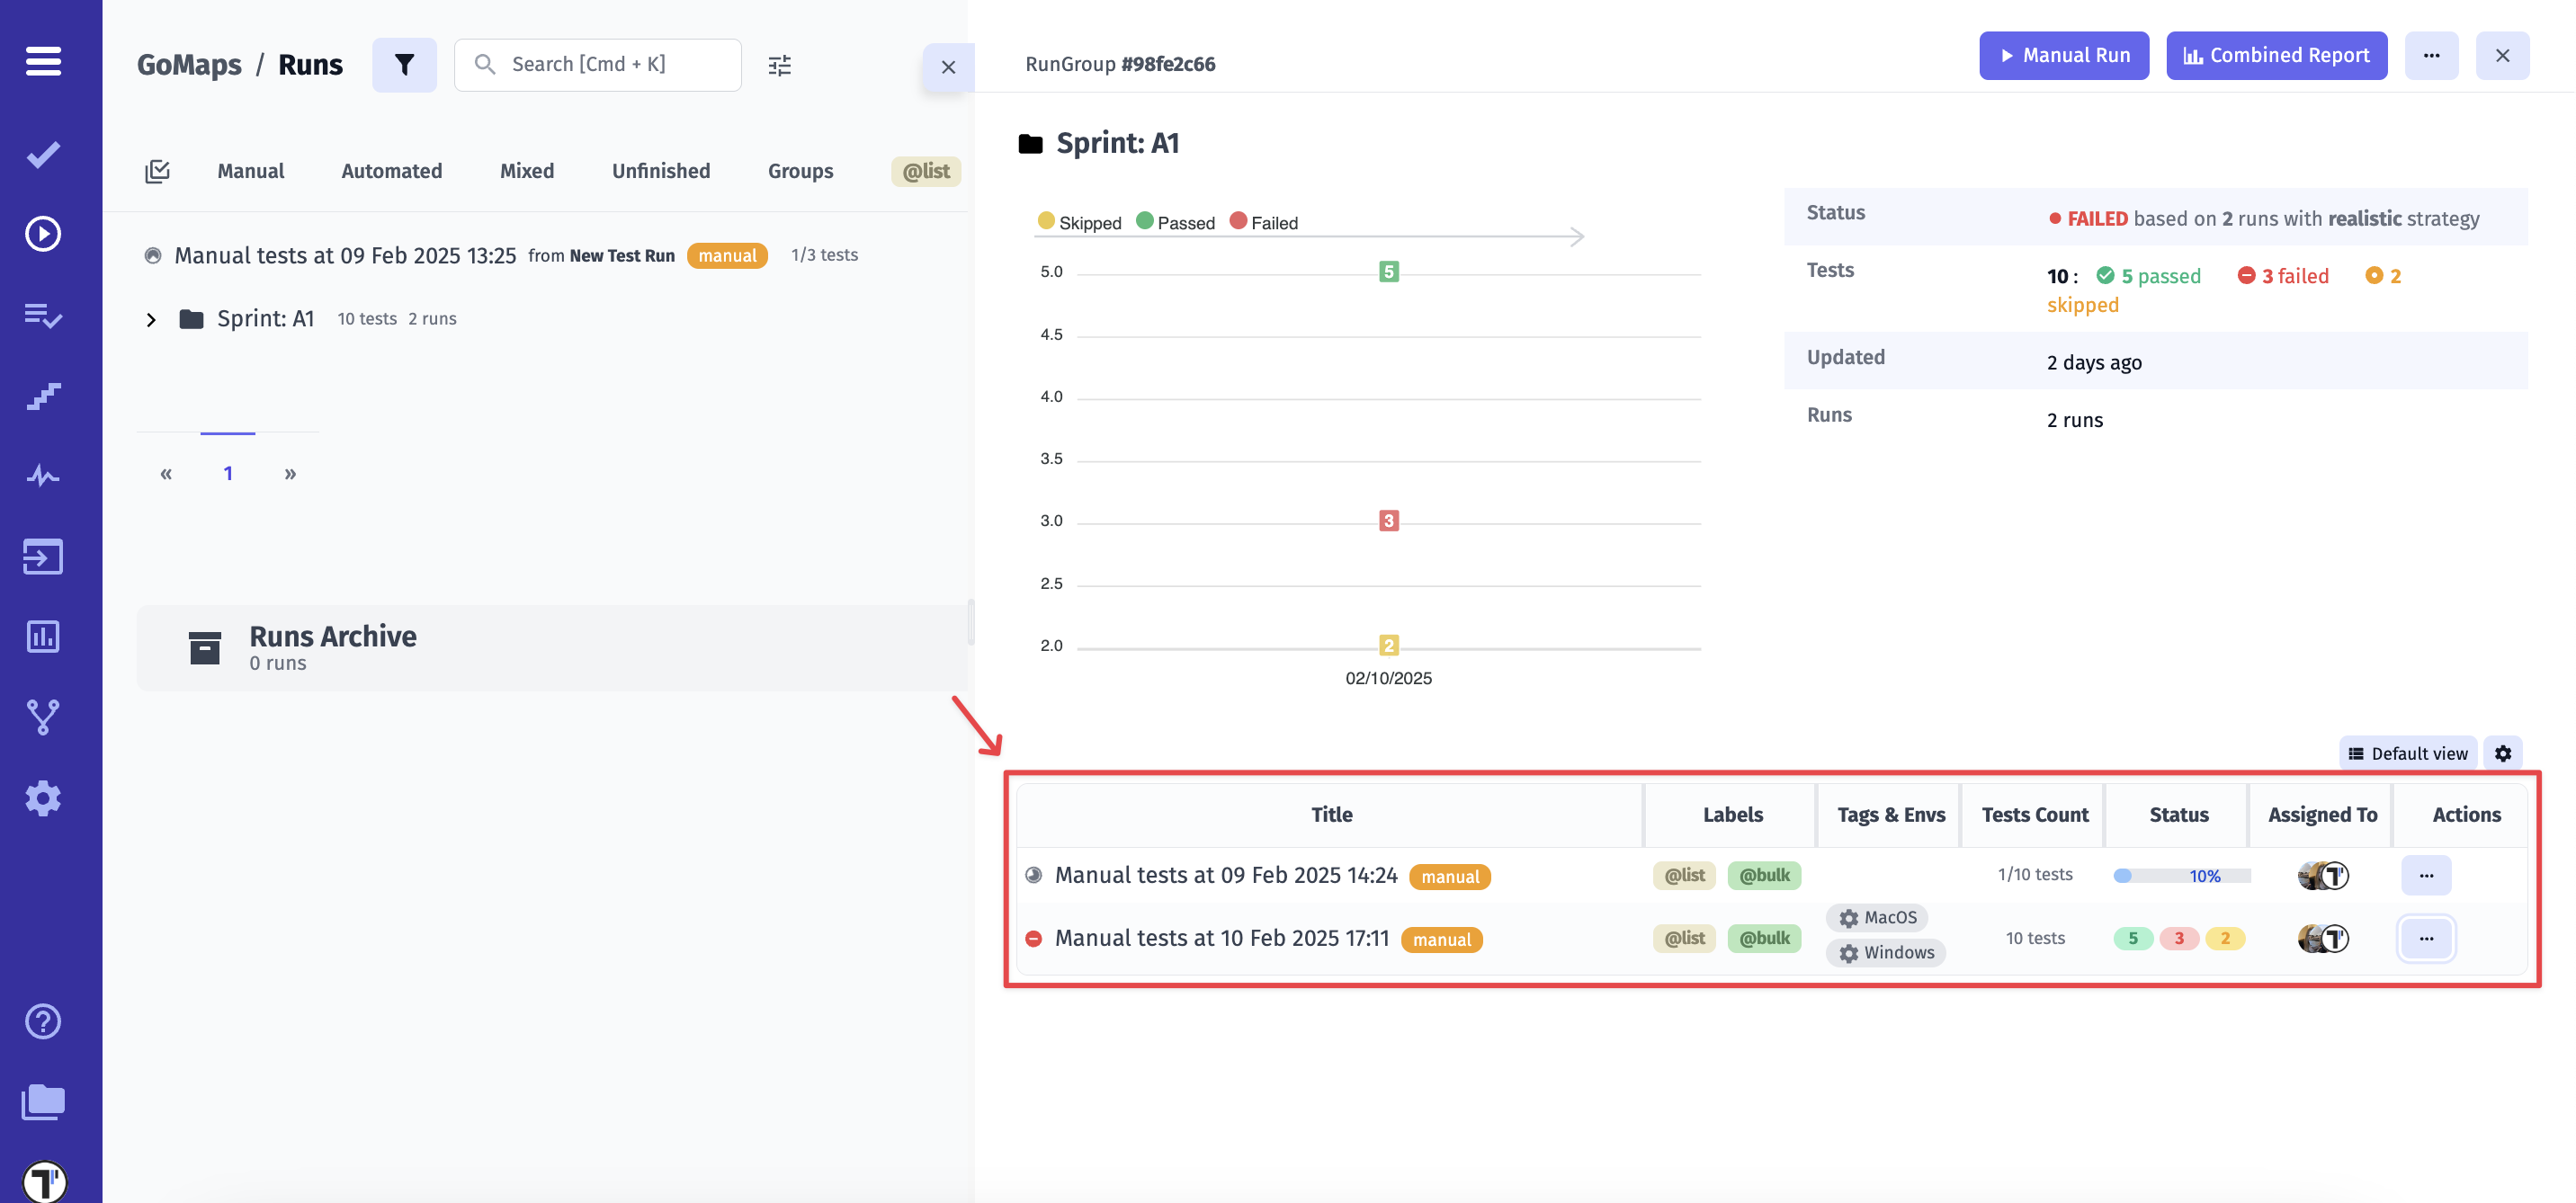This screenshot has height=1203, width=2576.
Task: Open actions menu for 10 Feb 17:11 run
Action: coord(2425,938)
